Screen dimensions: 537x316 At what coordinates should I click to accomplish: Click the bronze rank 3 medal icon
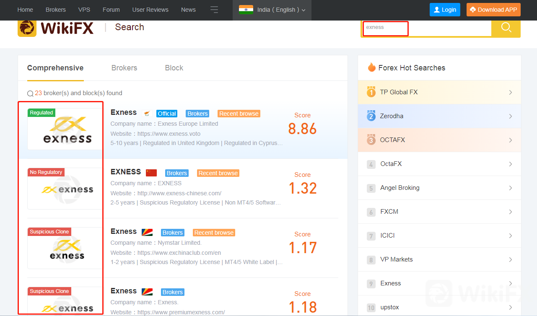[371, 140]
